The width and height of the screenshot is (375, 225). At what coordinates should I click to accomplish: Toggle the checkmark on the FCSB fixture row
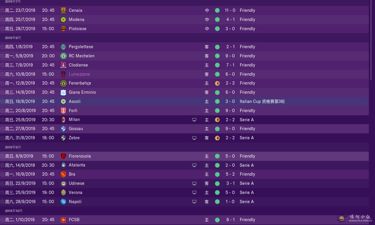2,220
